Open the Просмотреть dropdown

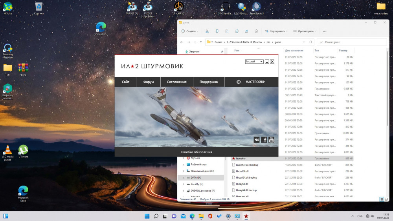point(305,31)
